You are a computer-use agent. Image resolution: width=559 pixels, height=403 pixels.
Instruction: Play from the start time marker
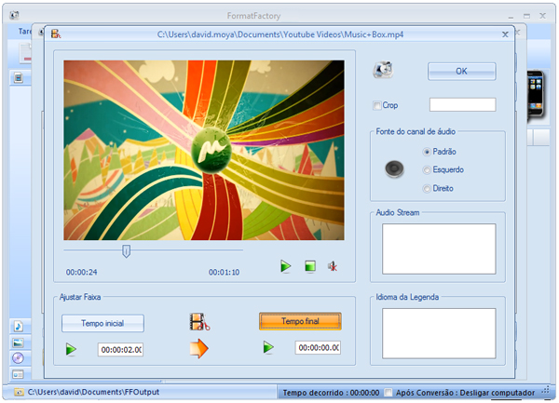(71, 349)
